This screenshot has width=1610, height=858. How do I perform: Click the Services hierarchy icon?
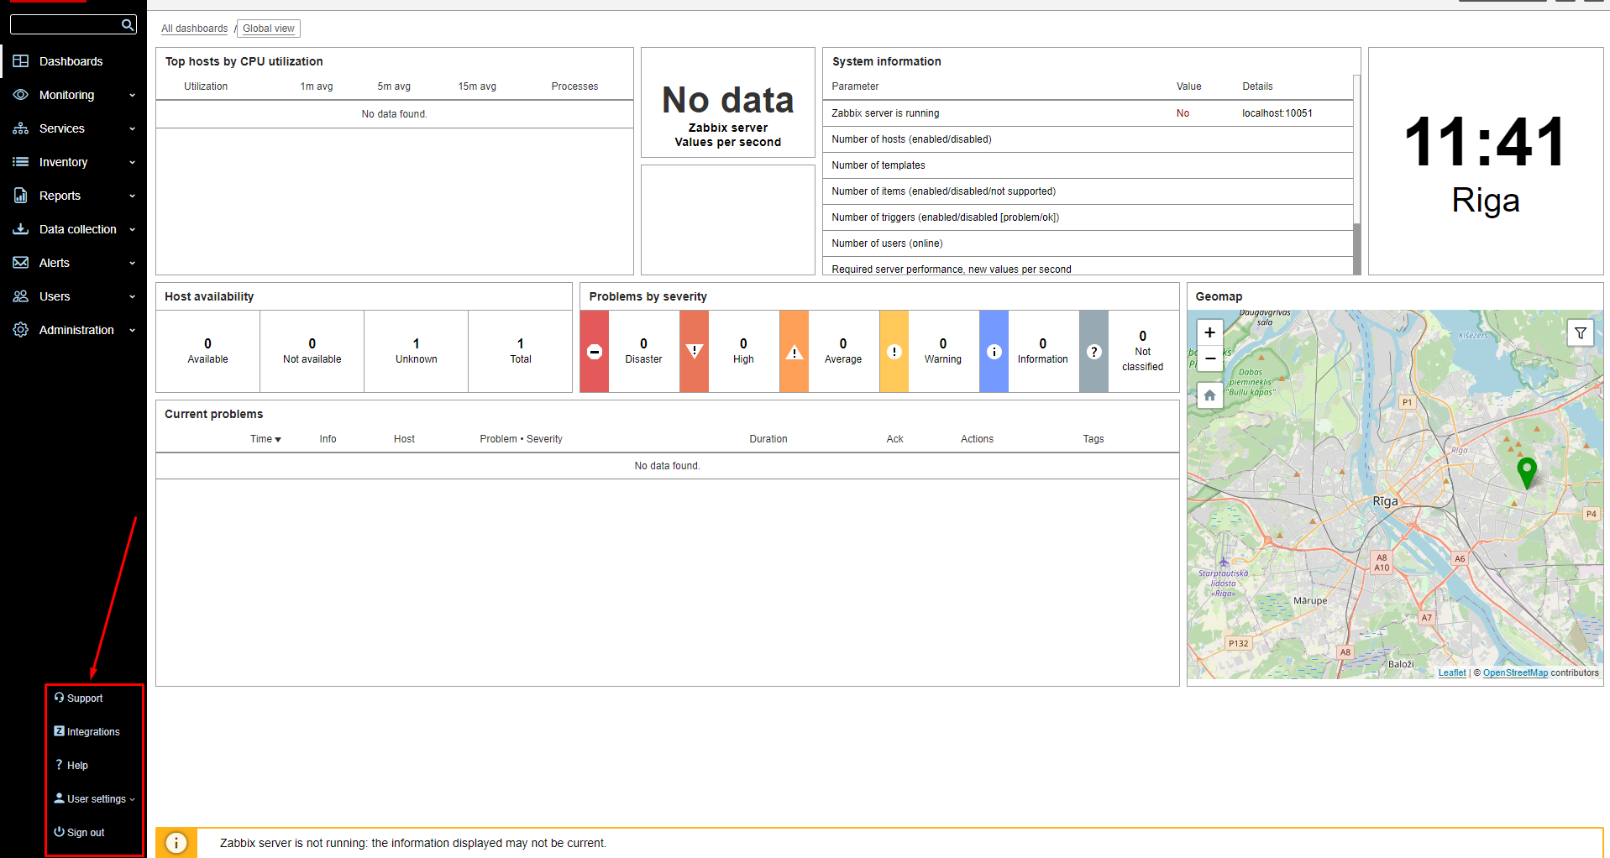coord(21,128)
